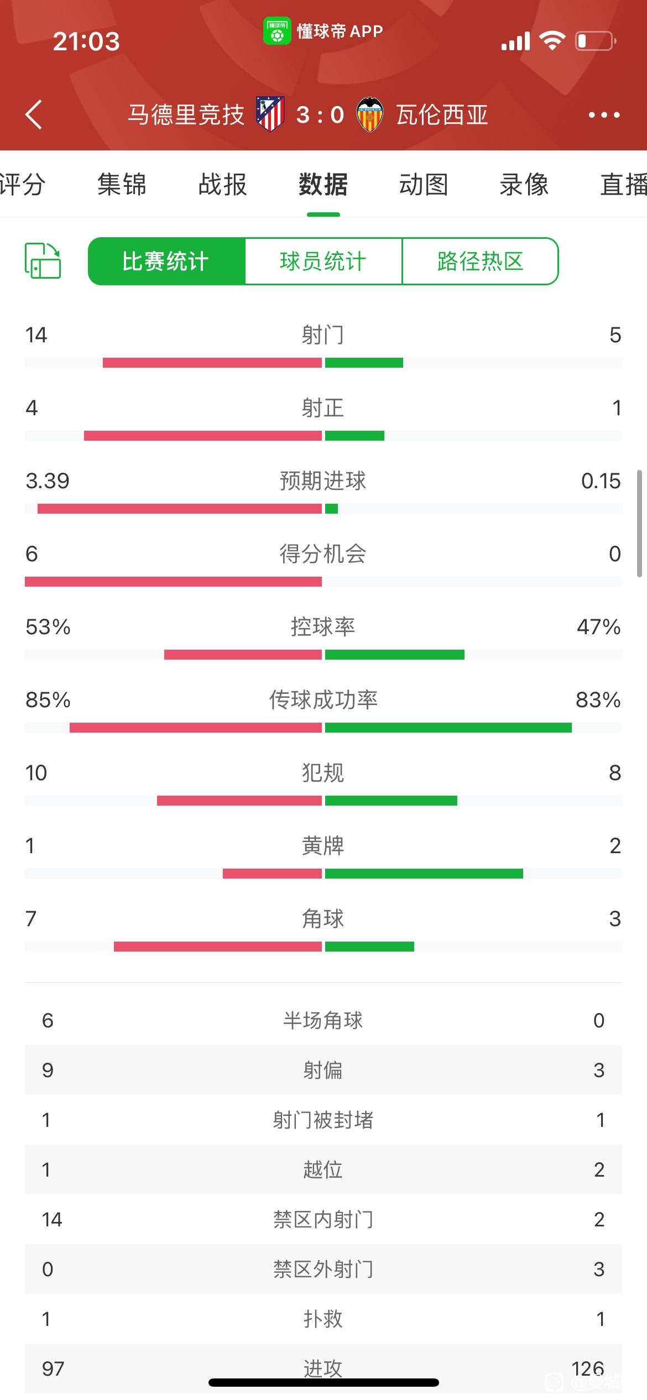Tap the Atletico Madrid team crest
The image size is (647, 1400).
270,114
